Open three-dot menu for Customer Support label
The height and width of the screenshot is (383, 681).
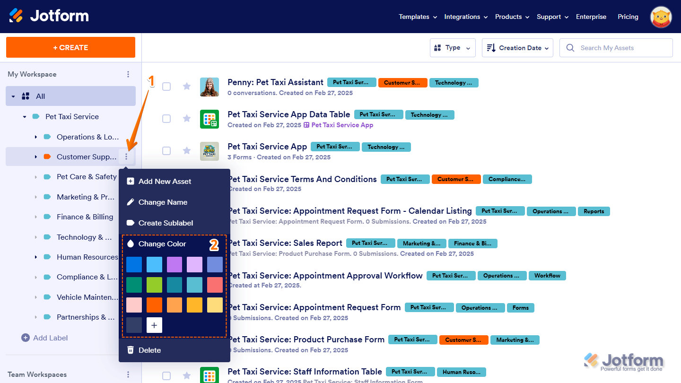(126, 157)
